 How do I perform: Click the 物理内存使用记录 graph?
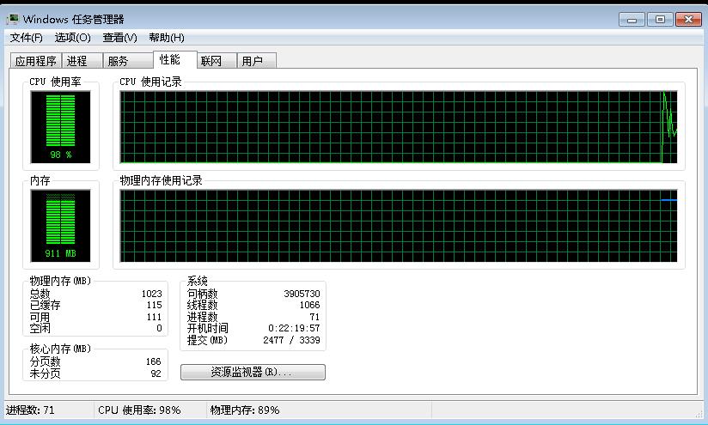pyautogui.click(x=399, y=226)
